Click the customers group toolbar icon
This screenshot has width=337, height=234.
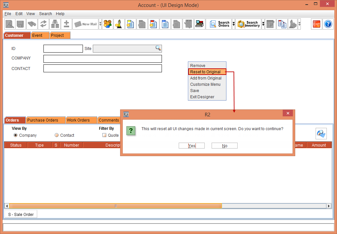(107, 24)
